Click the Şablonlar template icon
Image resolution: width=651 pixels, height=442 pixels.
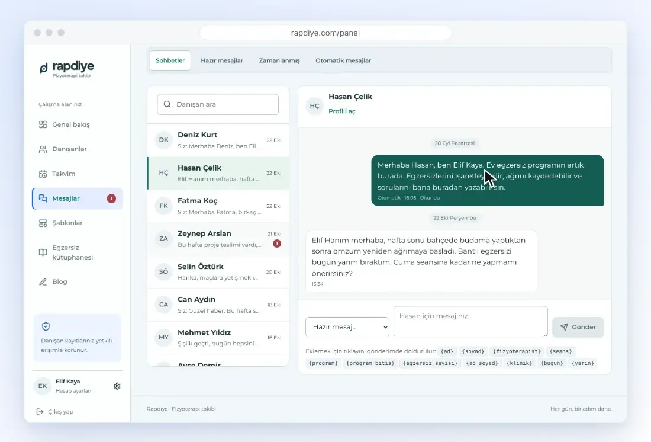tap(43, 223)
